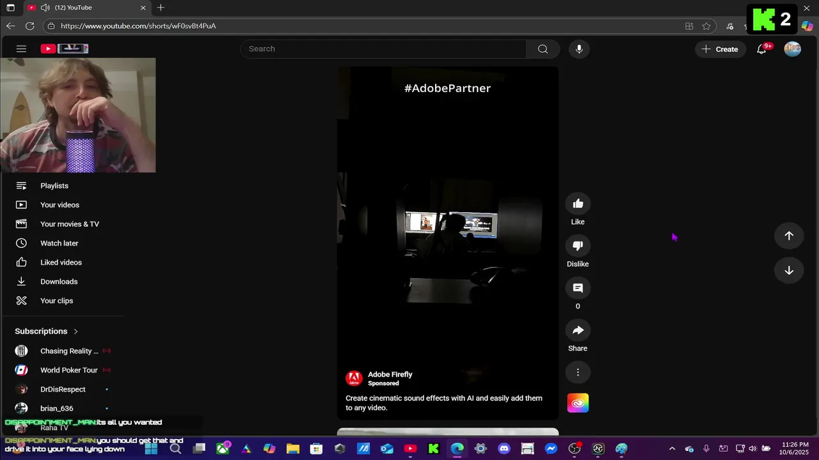
Task: Open the Adobe Firefly channel avatar
Action: (x=354, y=378)
